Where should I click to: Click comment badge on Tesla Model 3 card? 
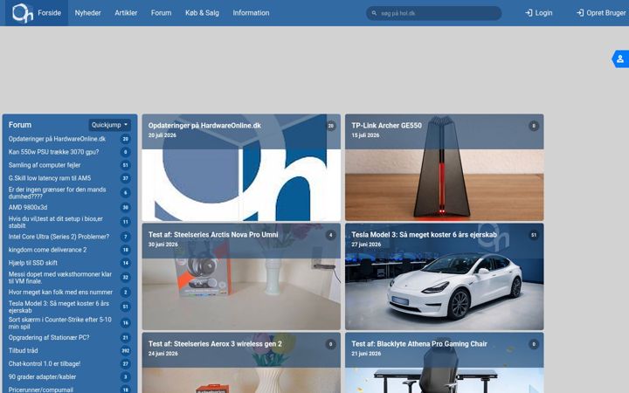pos(534,235)
